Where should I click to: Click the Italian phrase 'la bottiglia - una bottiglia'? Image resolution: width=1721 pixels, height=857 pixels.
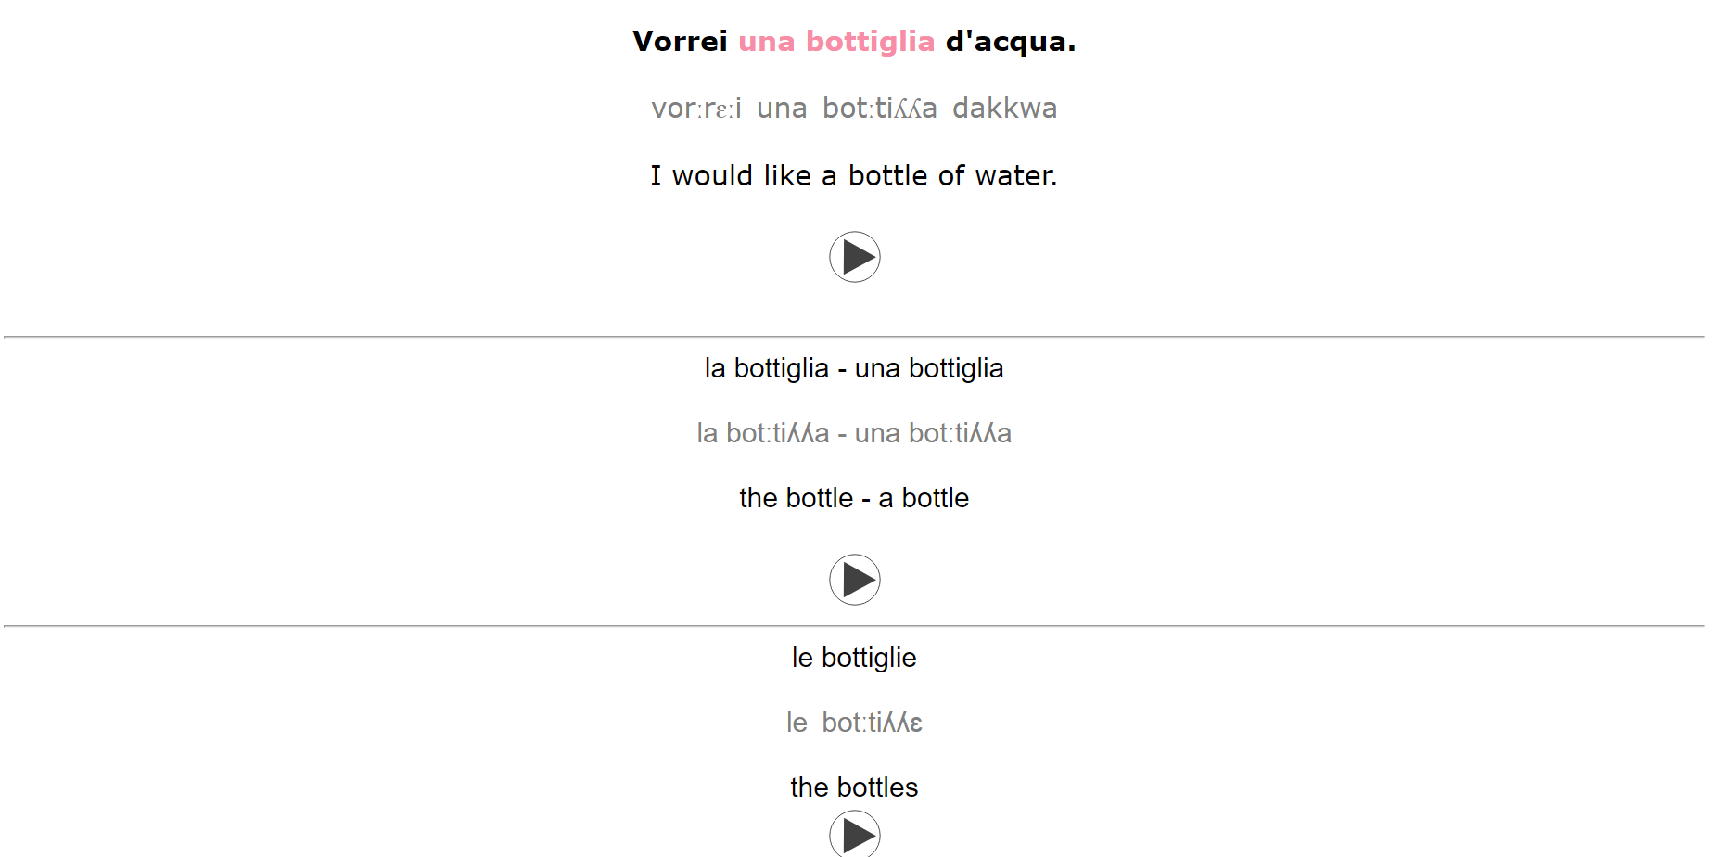(x=854, y=368)
